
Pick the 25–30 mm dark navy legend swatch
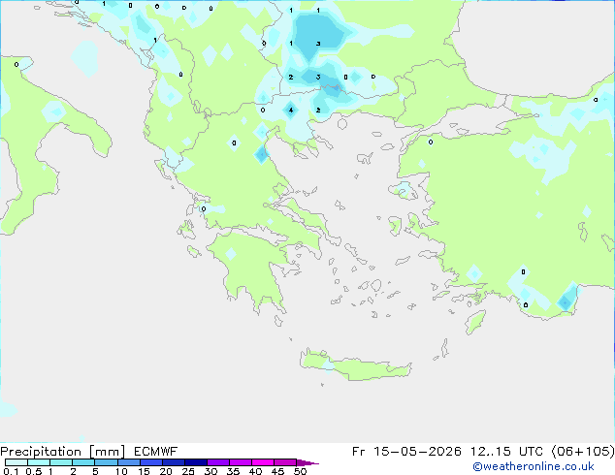tap(195, 462)
